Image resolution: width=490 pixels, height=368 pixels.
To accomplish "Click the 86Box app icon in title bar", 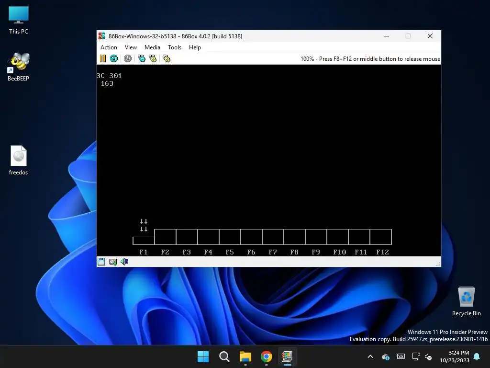I will (x=102, y=36).
